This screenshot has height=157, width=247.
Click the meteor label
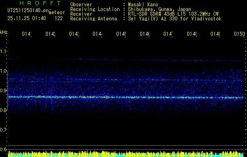coord(57,13)
